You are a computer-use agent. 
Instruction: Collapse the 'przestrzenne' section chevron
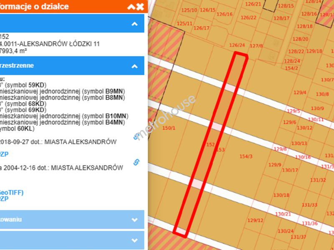coord(134,66)
